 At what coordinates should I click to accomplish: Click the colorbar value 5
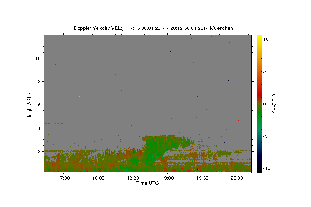(264, 71)
